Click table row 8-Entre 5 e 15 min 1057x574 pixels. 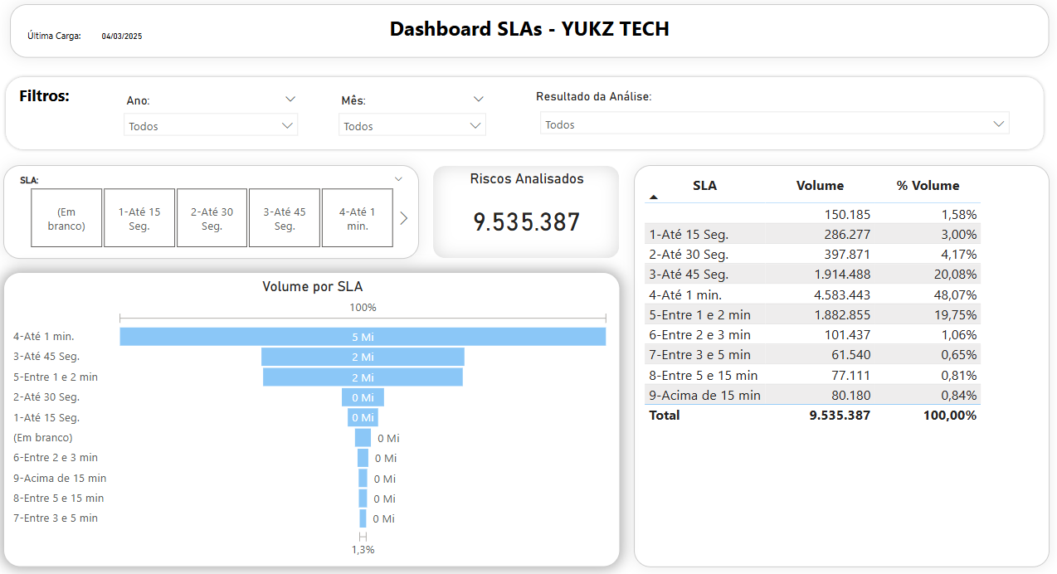812,375
